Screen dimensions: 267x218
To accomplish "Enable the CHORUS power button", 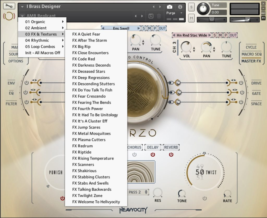I will pyautogui.click(x=134, y=155).
